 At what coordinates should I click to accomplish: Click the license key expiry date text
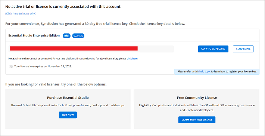point(43,66)
